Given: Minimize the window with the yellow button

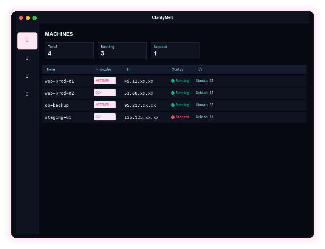Looking at the screenshot, I should click(28, 18).
